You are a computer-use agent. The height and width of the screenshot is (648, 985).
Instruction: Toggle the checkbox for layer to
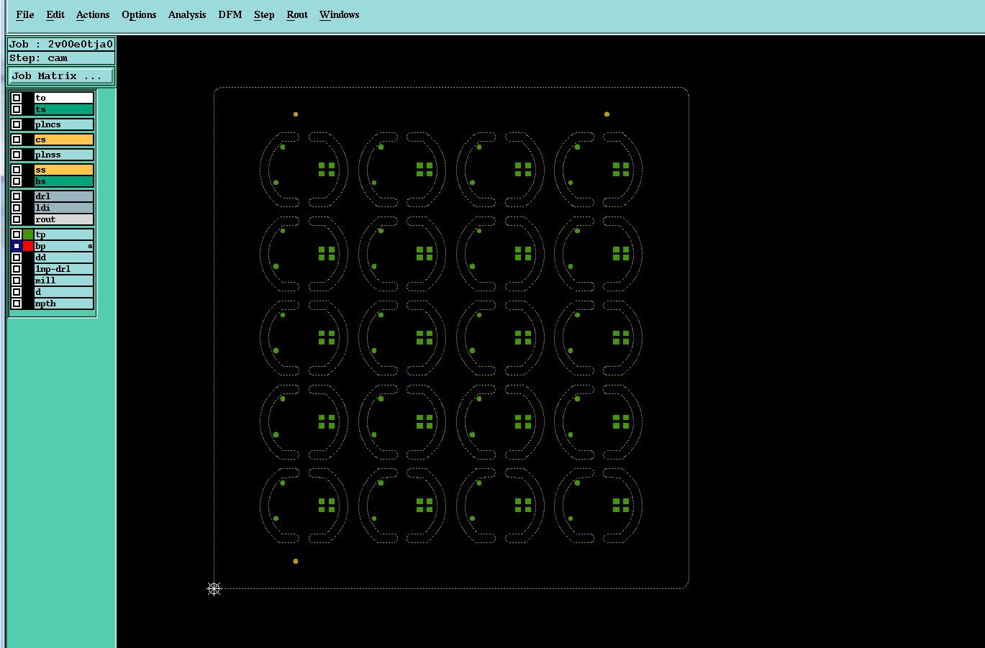[17, 98]
